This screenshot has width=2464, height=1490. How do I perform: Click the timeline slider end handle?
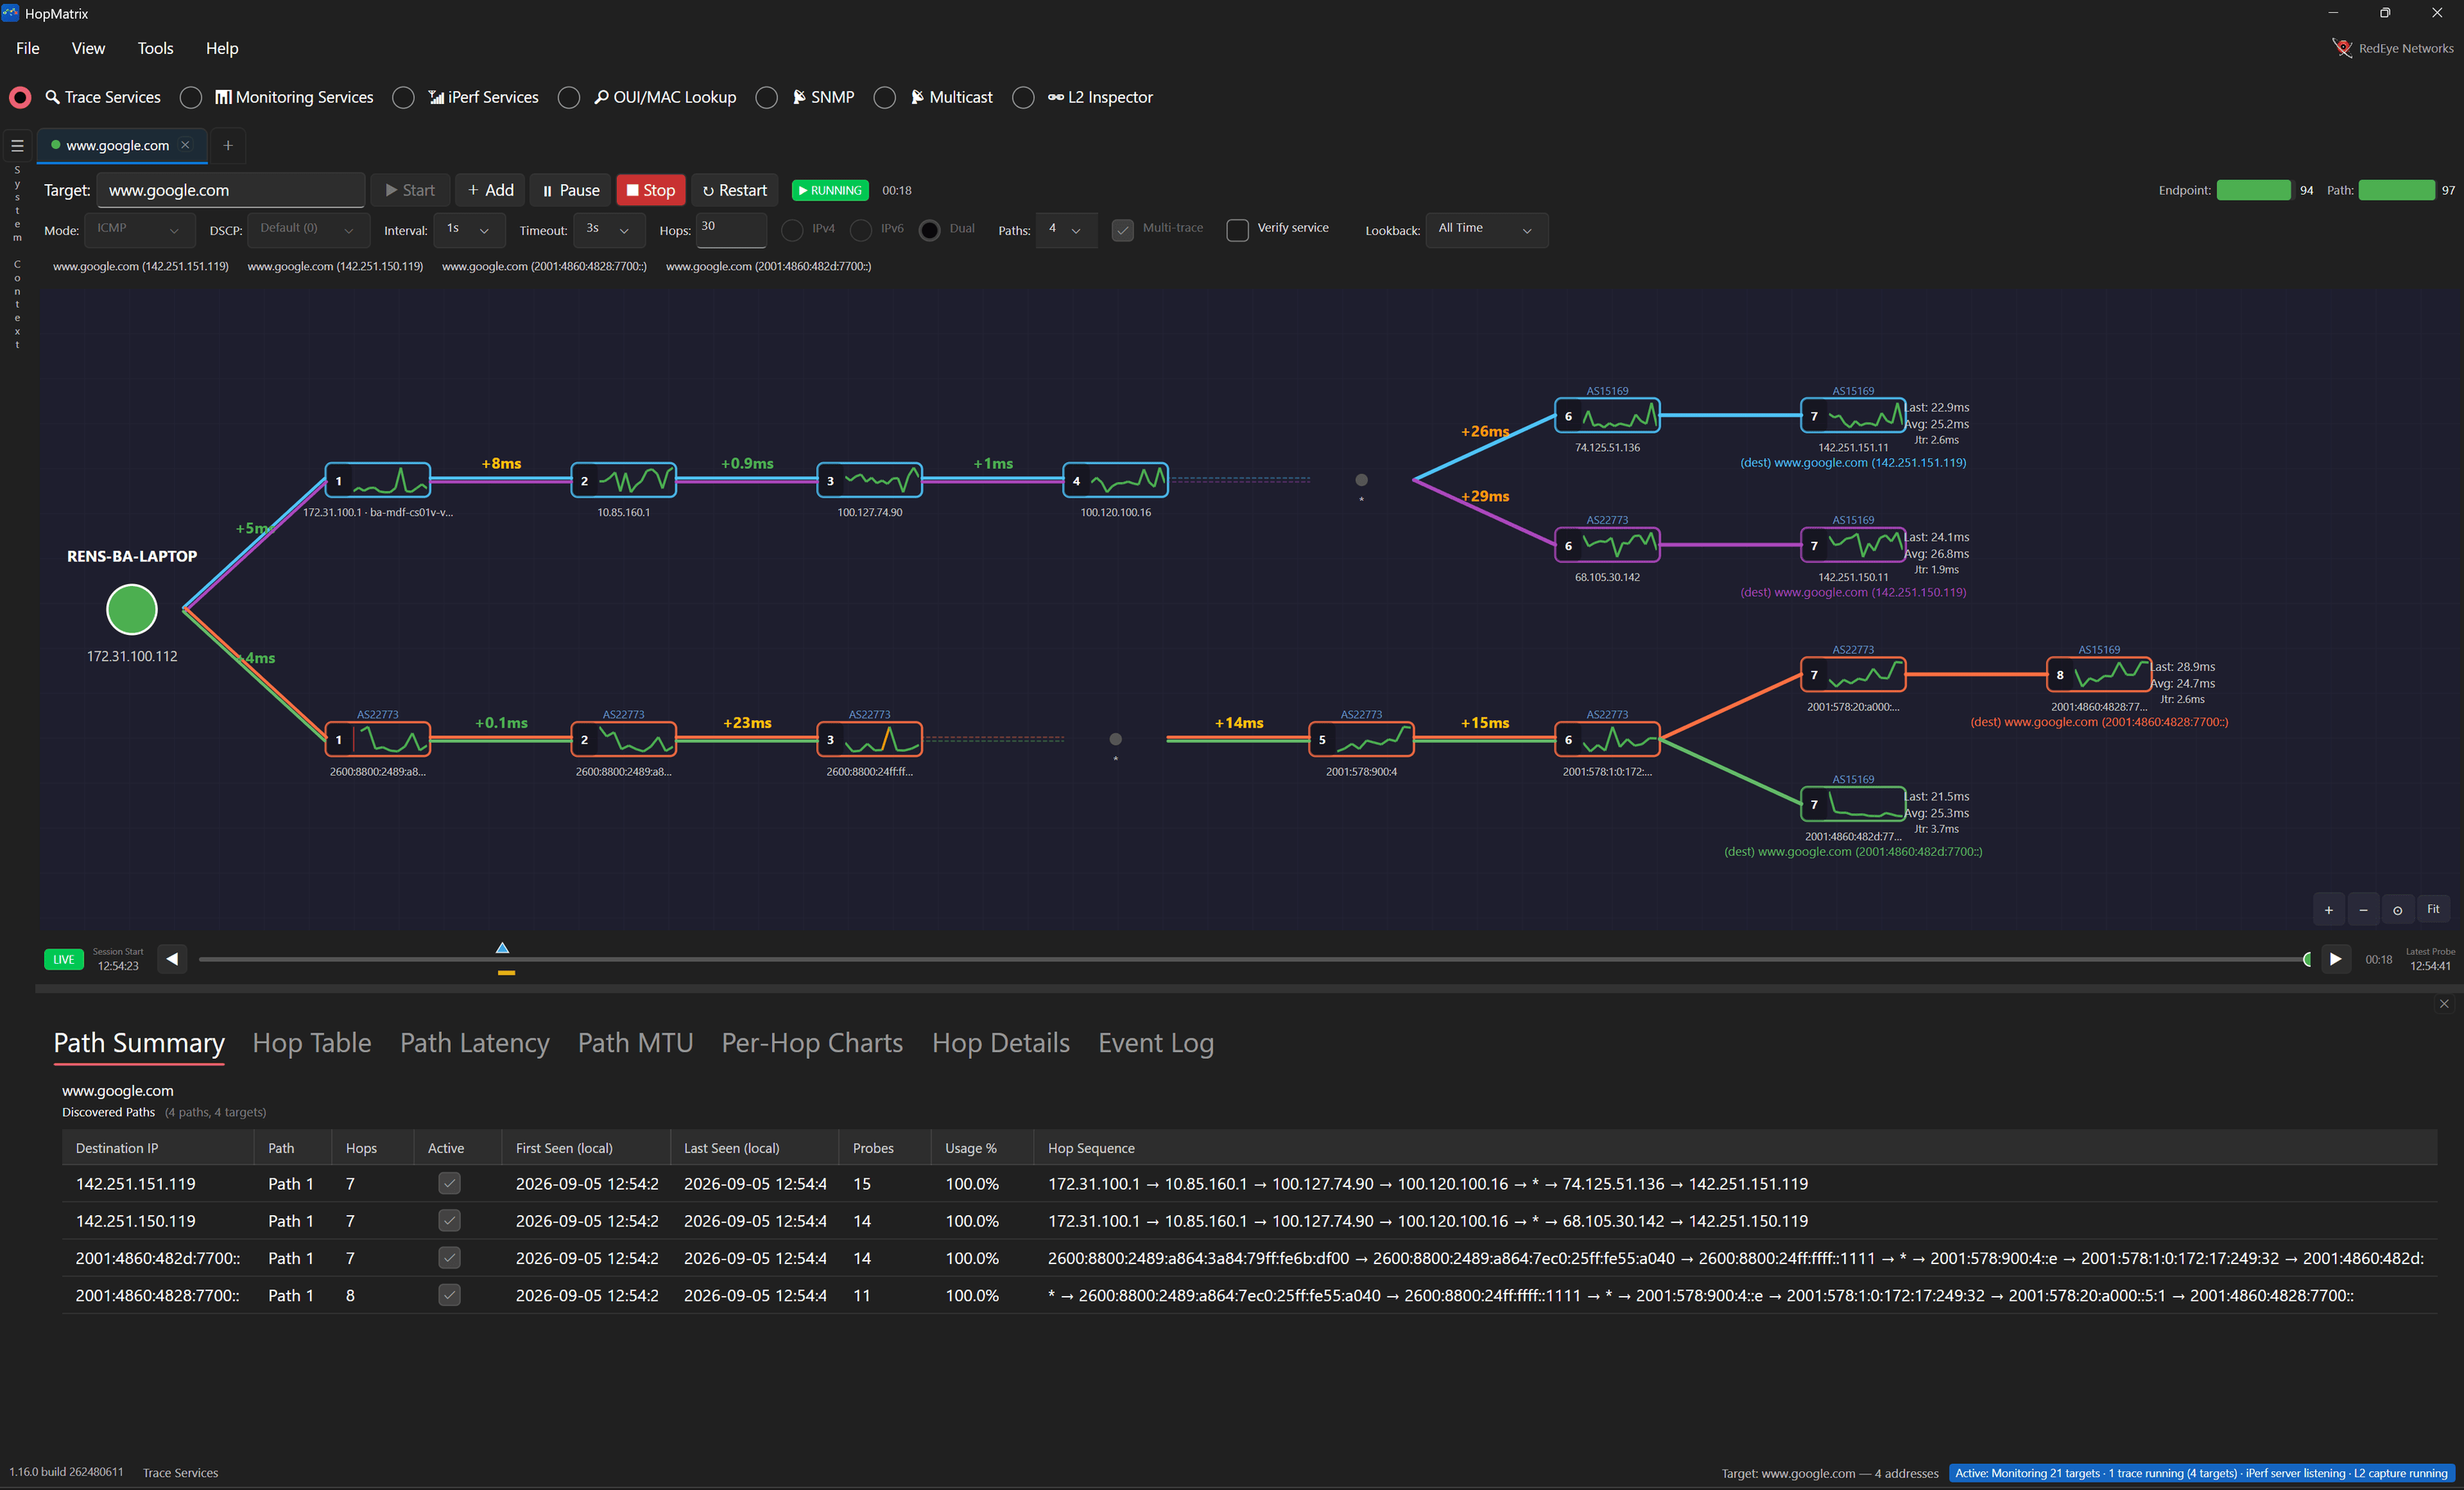pos(2307,959)
